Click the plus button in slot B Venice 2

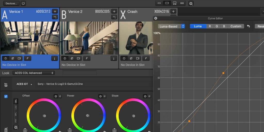[114, 11]
